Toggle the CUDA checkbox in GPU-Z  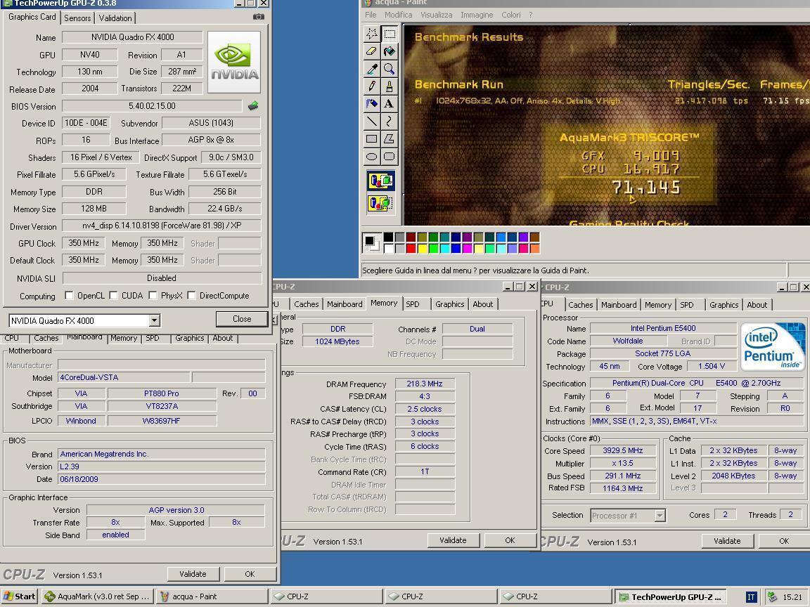coord(114,296)
